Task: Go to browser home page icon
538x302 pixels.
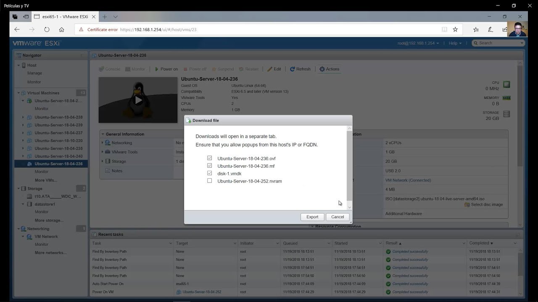Action: coord(61,30)
